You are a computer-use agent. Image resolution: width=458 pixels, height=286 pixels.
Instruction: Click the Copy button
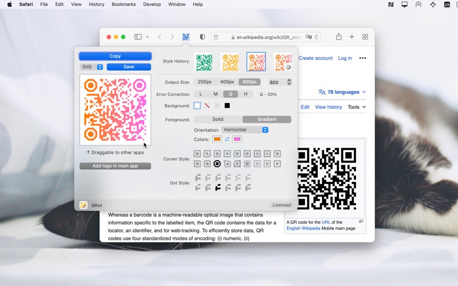coord(115,56)
